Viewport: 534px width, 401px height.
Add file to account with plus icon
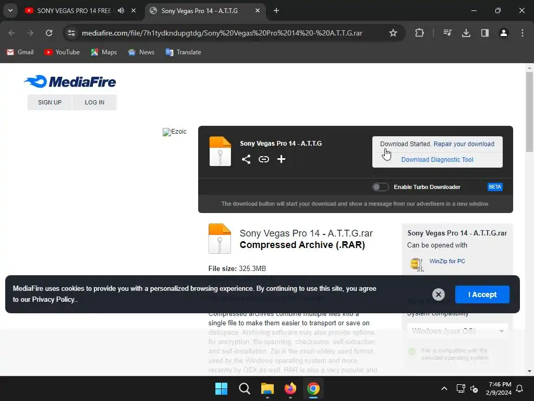tap(281, 159)
